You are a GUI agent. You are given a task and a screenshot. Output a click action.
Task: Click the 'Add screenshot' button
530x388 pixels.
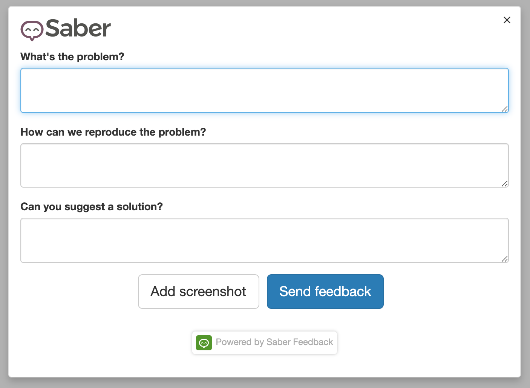click(x=198, y=292)
